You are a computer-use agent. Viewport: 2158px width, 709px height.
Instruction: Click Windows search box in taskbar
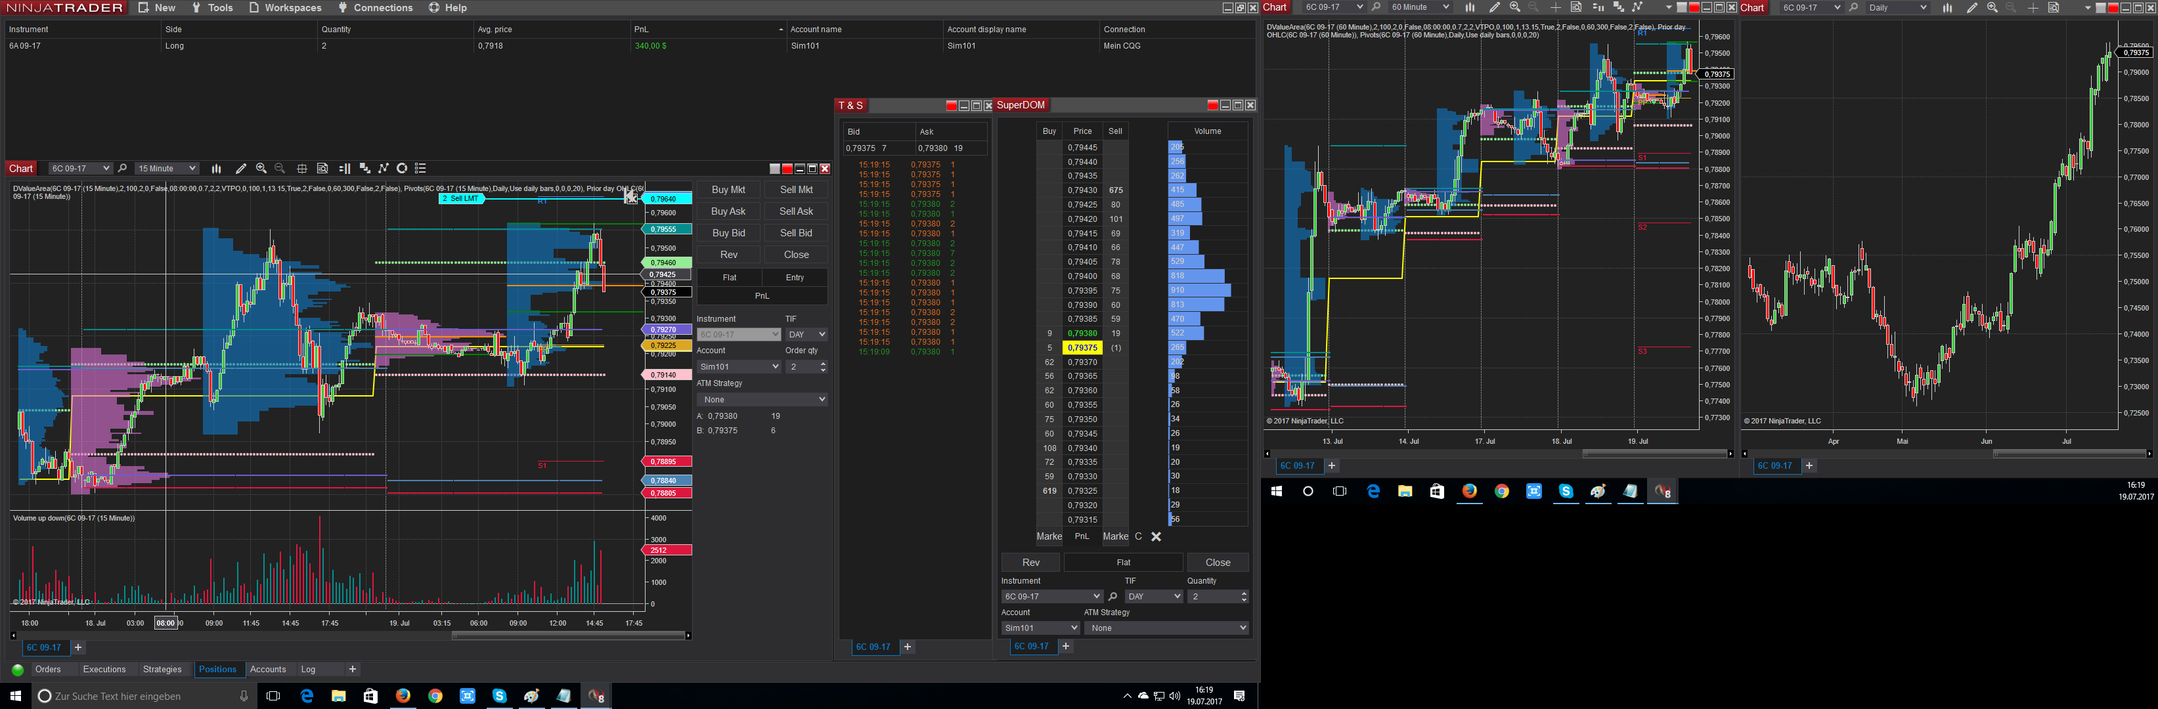click(143, 697)
